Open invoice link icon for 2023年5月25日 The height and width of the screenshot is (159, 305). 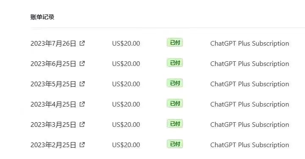click(x=82, y=84)
